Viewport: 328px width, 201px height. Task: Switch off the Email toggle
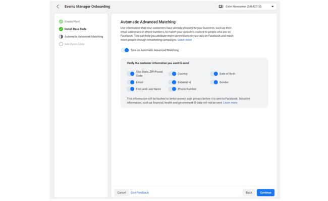tap(131, 82)
